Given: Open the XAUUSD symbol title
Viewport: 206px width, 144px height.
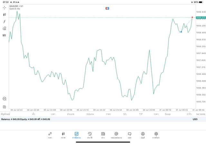Looking at the screenshot, I should pyautogui.click(x=16, y=6).
